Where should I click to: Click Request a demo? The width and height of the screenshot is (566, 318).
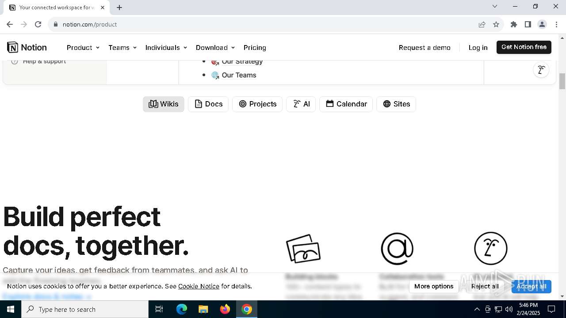(x=424, y=47)
